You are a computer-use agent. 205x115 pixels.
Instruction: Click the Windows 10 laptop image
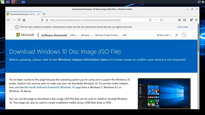[164, 94]
